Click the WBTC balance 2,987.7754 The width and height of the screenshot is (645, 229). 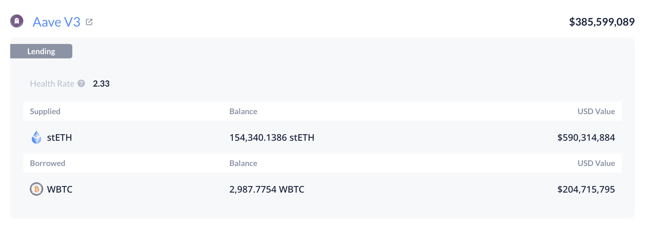click(x=267, y=189)
